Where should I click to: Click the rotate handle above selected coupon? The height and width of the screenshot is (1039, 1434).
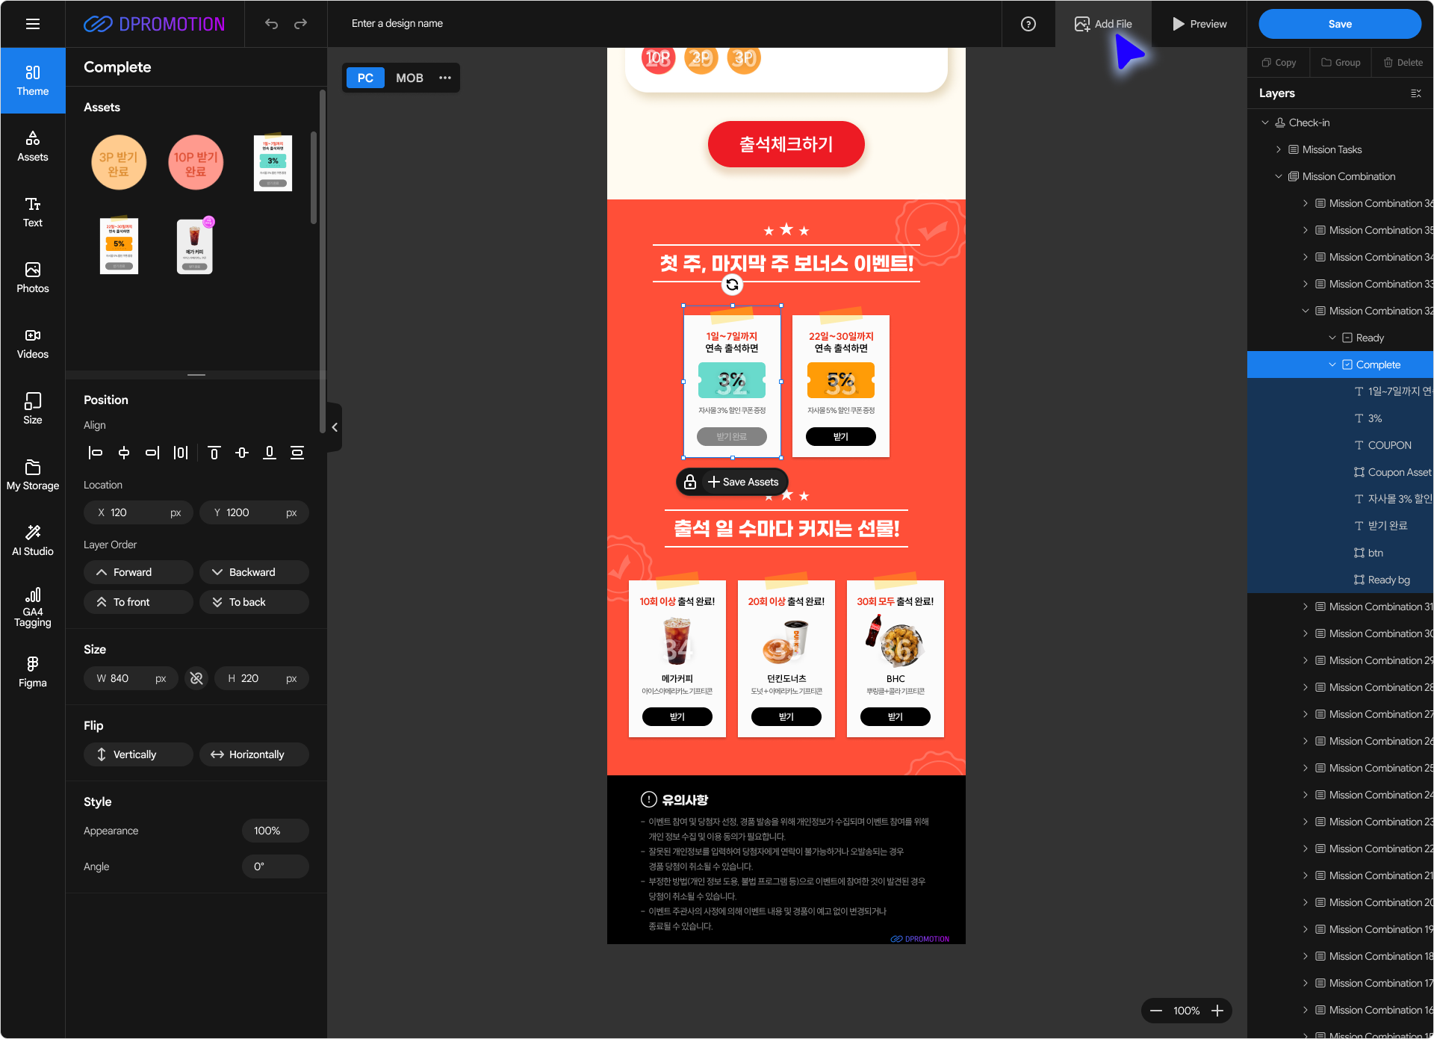(732, 285)
